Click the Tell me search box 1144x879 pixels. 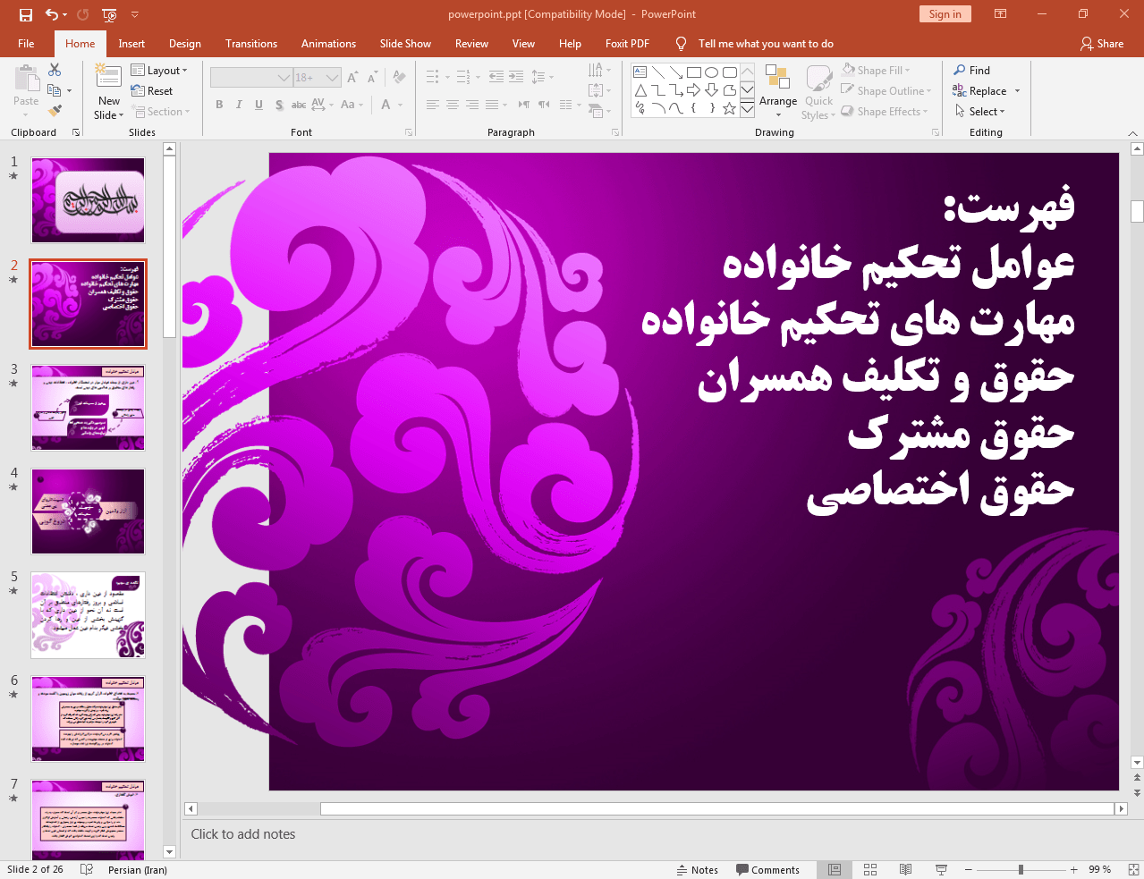[x=766, y=43]
